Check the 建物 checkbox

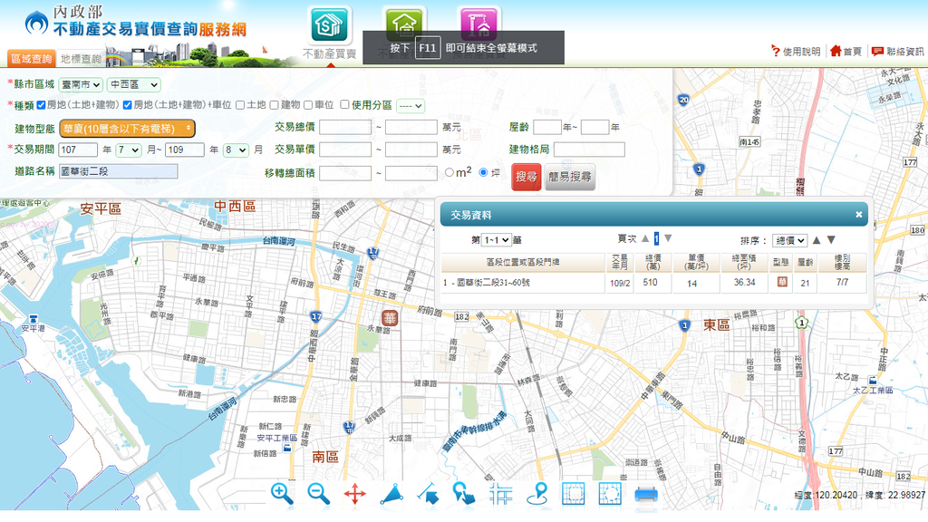pyautogui.click(x=274, y=105)
